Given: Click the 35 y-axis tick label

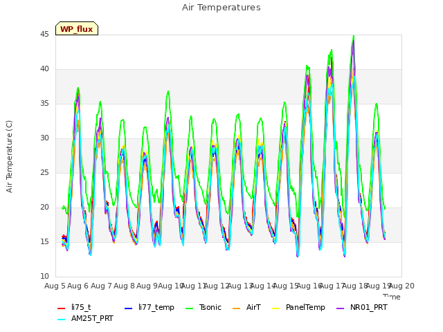Looking at the screenshot, I should coord(44,103).
